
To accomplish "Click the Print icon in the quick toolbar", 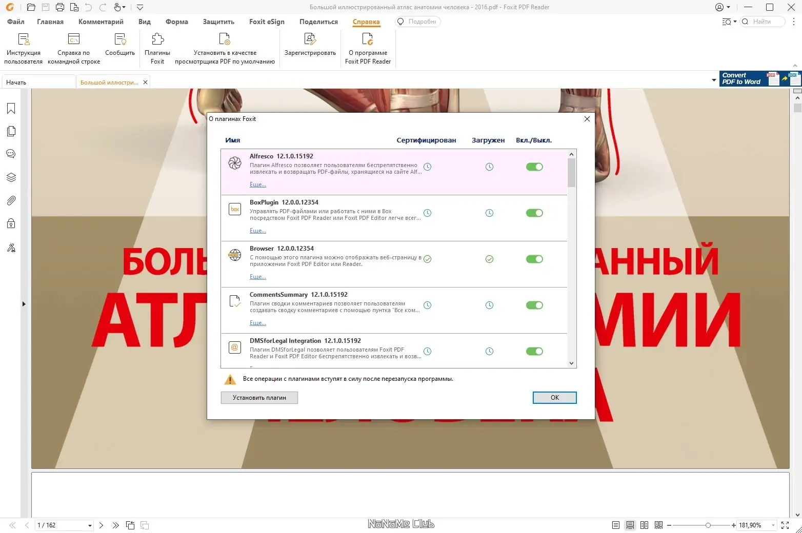I will coord(60,7).
